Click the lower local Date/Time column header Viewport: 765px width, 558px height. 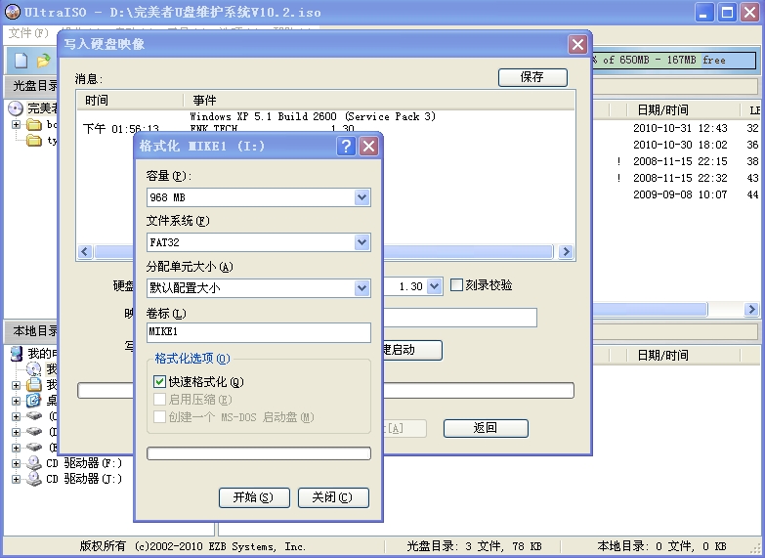[683, 355]
